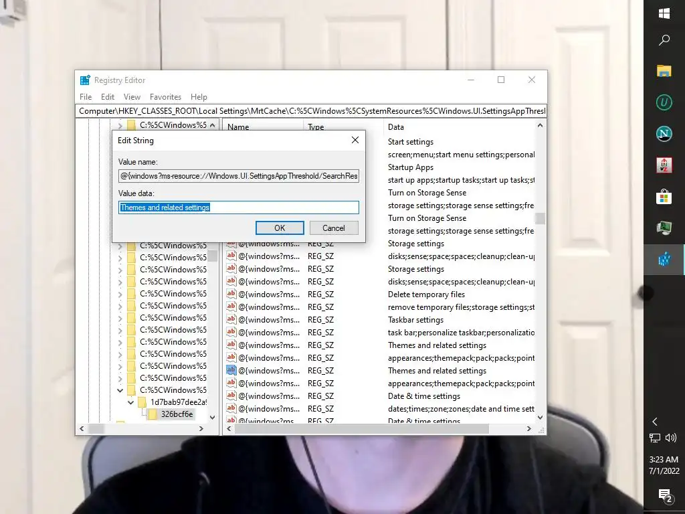Click tree pane scroll up arrow
The height and width of the screenshot is (514, 685).
(212, 125)
